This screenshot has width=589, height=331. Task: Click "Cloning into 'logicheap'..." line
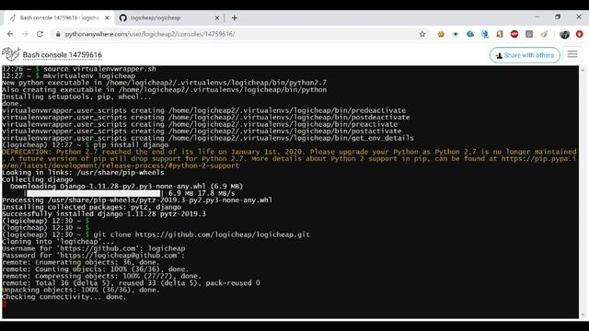[58, 242]
